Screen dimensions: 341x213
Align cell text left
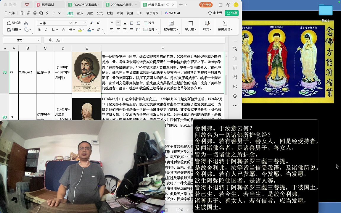[112, 30]
